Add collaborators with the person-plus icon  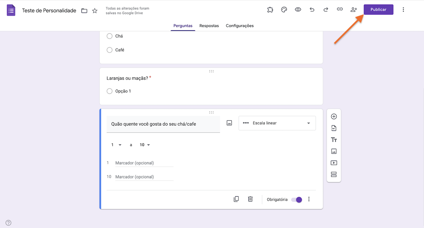point(354,10)
